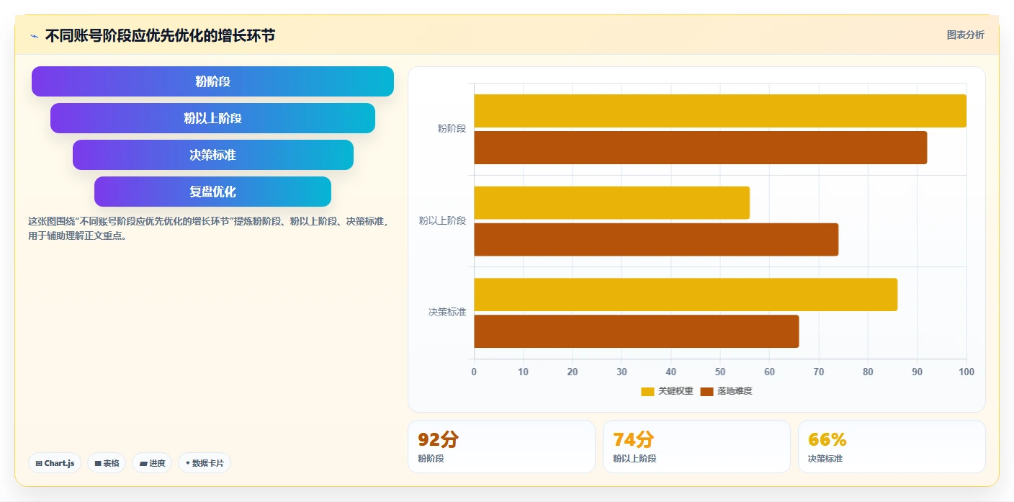
Task: Click the lightning icon beside the title
Action: pos(35,35)
